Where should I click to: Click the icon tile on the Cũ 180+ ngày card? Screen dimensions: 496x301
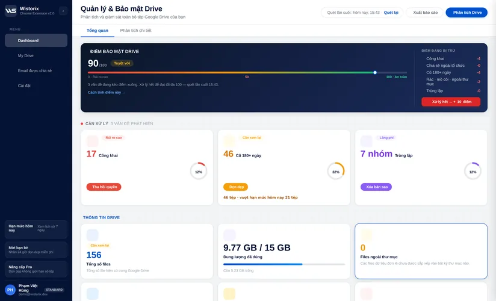click(229, 141)
